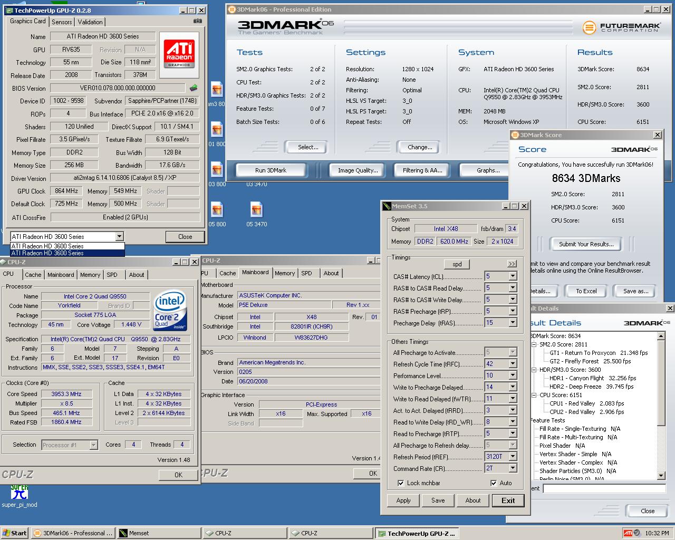Switch to 3DMark06 Professional taskbar item
This screenshot has height=540, width=675.
pyautogui.click(x=72, y=533)
